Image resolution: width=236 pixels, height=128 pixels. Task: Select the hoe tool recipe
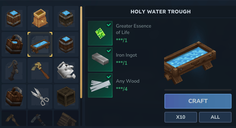[x=40, y=71]
